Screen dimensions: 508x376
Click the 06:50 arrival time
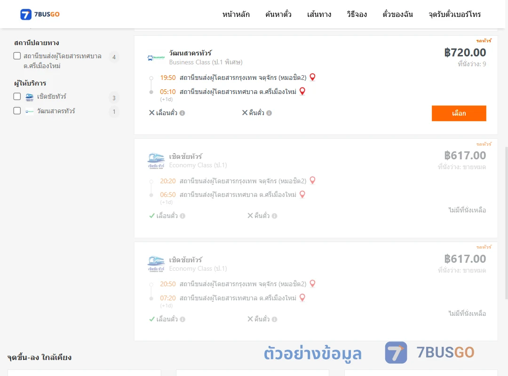coord(168,195)
